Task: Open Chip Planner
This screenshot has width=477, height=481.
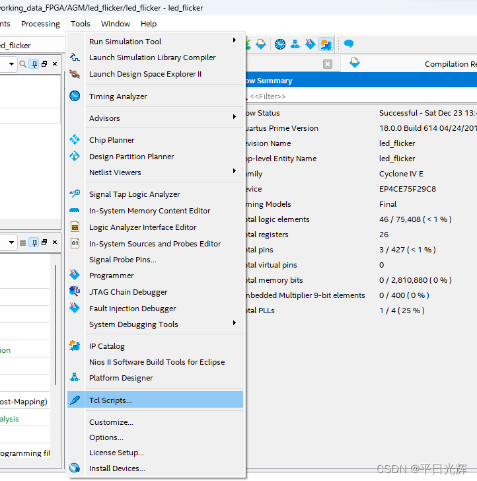Action: tap(155, 140)
